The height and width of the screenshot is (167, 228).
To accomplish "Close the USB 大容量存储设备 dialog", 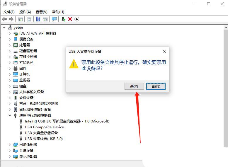I will pyautogui.click(x=164, y=51).
